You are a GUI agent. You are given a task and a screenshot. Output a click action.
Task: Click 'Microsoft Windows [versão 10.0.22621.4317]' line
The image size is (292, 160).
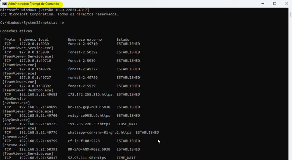(45, 10)
